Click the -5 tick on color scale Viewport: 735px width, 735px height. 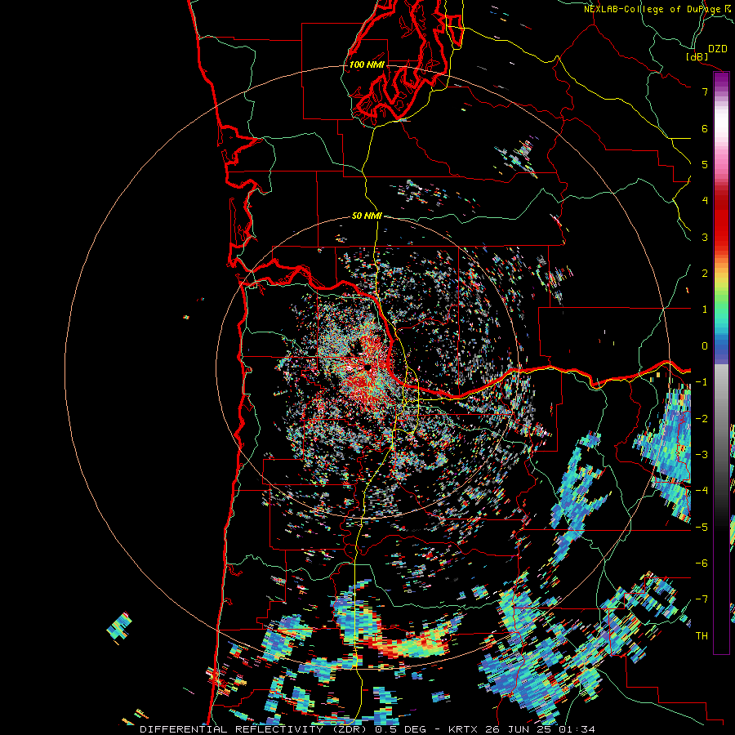point(702,528)
